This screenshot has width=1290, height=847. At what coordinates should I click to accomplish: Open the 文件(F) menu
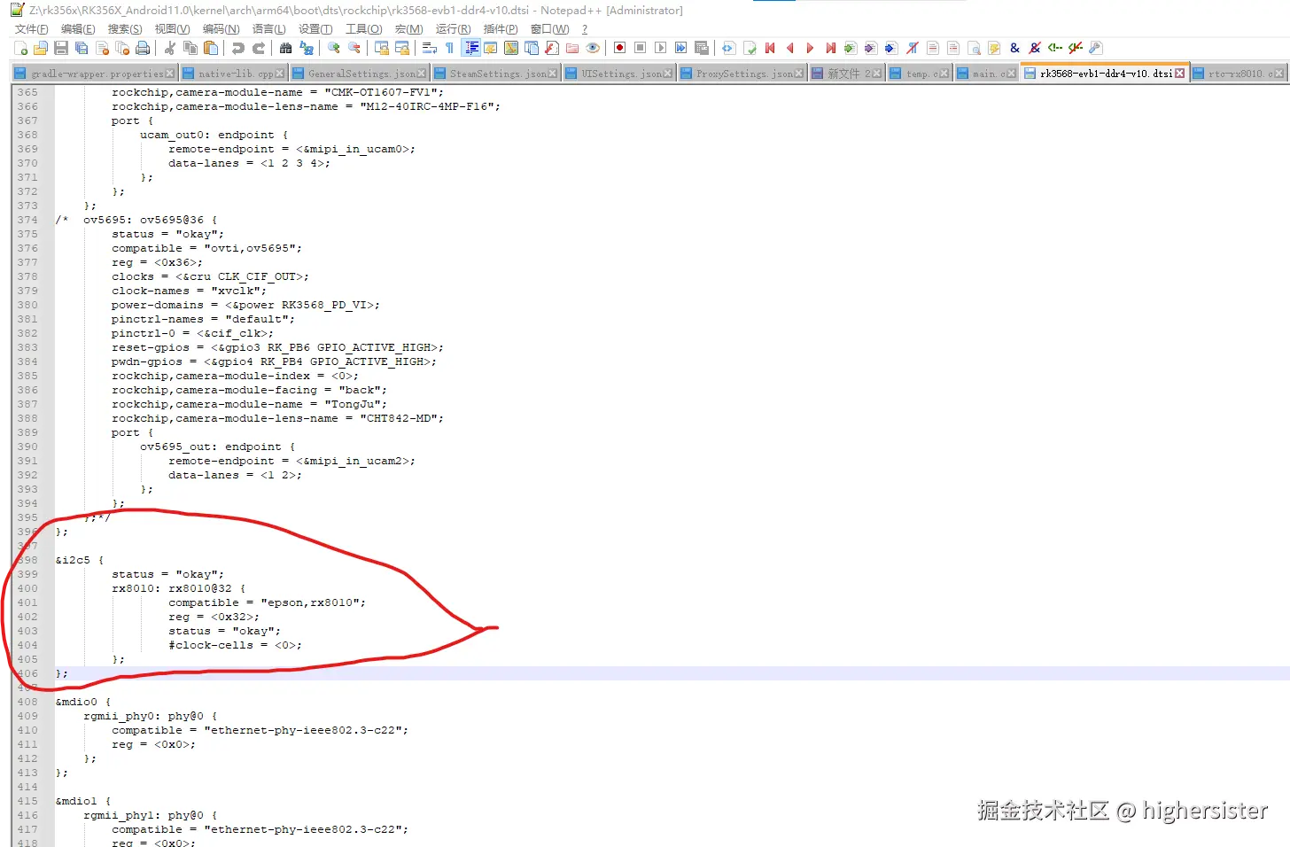[x=31, y=29]
